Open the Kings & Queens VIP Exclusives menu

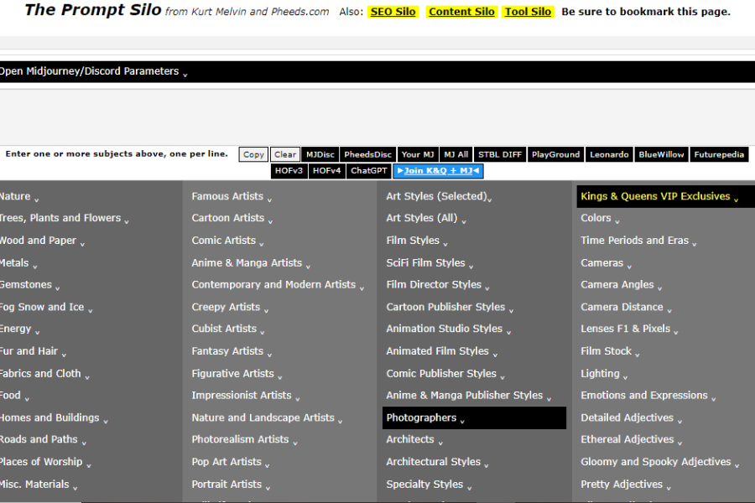tap(654, 195)
